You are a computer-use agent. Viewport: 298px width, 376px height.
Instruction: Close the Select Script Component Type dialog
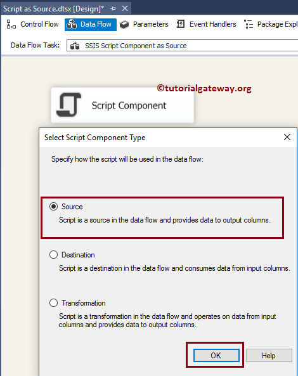point(287,137)
